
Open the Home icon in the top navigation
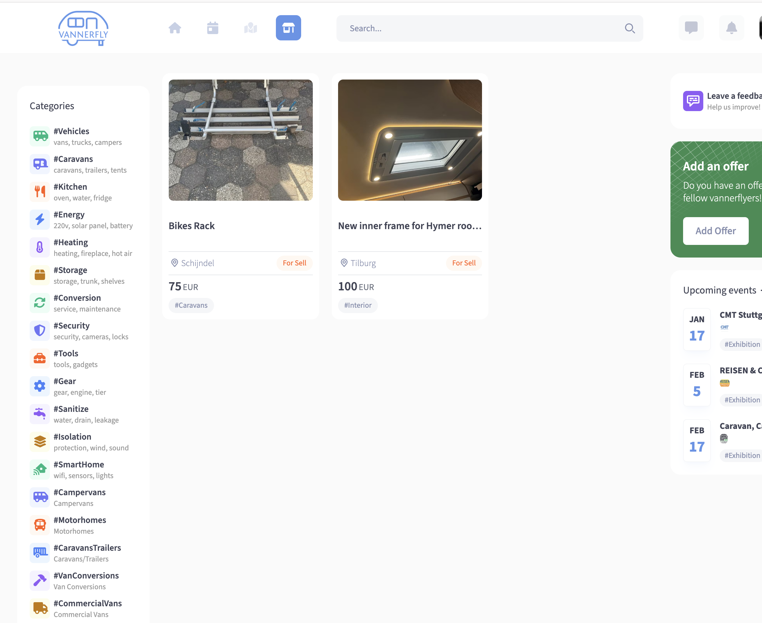(x=175, y=28)
